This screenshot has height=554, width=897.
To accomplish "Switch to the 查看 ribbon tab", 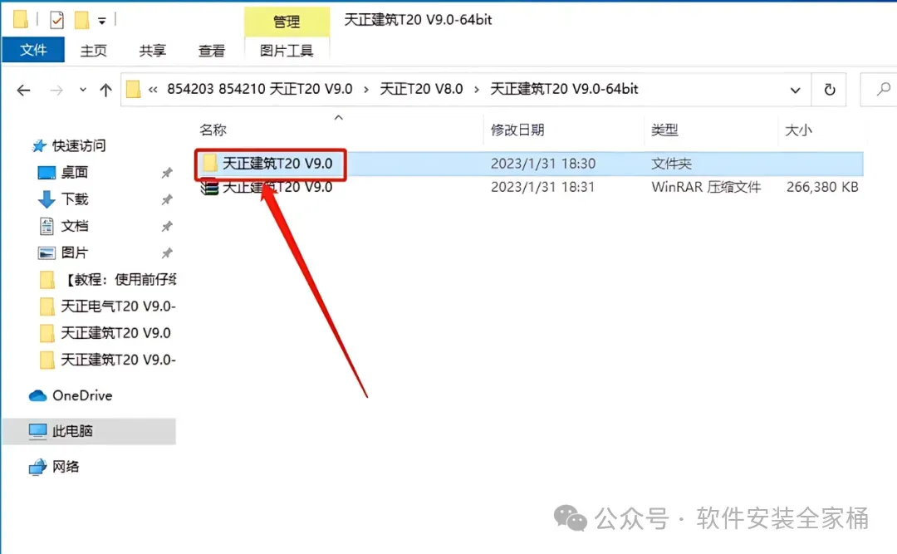I will 212,51.
